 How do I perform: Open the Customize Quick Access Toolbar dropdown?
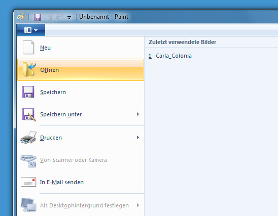click(x=69, y=17)
